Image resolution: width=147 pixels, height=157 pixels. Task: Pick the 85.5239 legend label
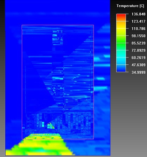coord(139,43)
